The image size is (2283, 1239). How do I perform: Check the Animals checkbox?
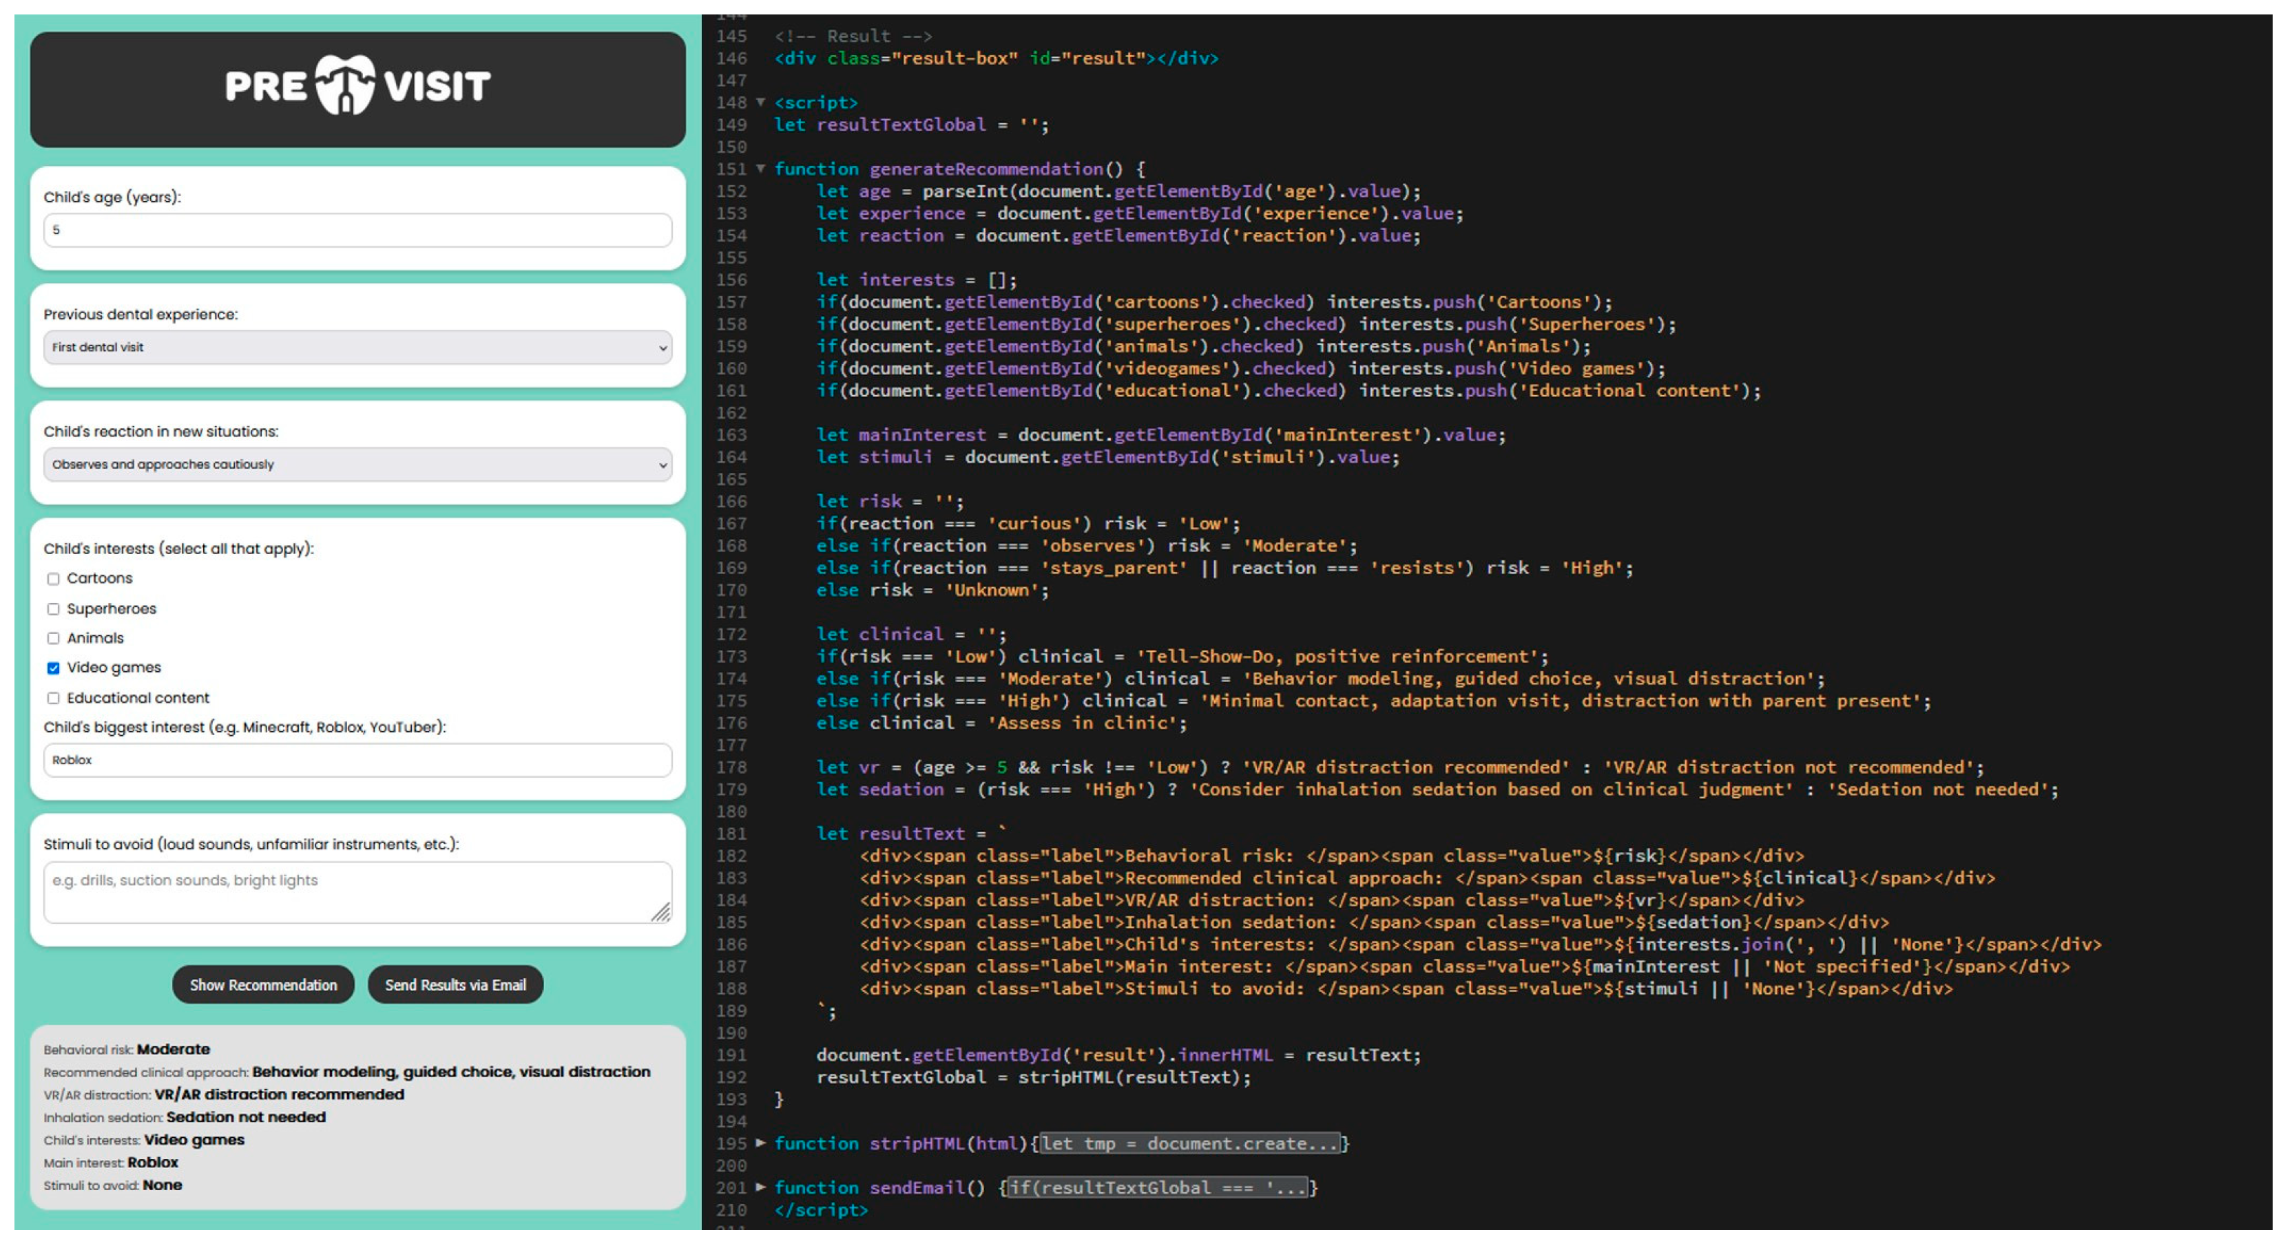click(53, 637)
